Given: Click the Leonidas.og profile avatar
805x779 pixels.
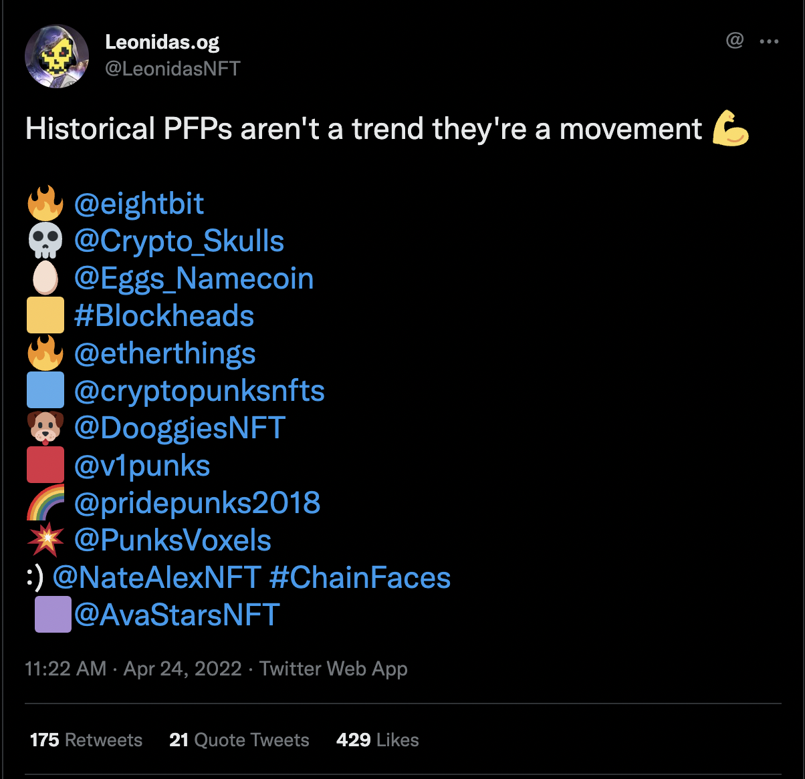Looking at the screenshot, I should pyautogui.click(x=57, y=57).
